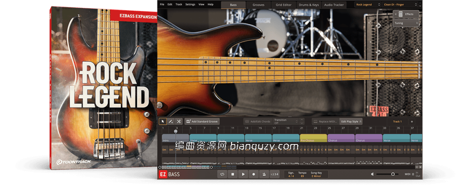Switch to the Grid Editor tab

tap(284, 5)
